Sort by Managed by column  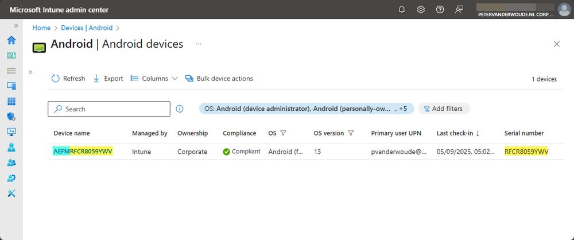point(150,133)
